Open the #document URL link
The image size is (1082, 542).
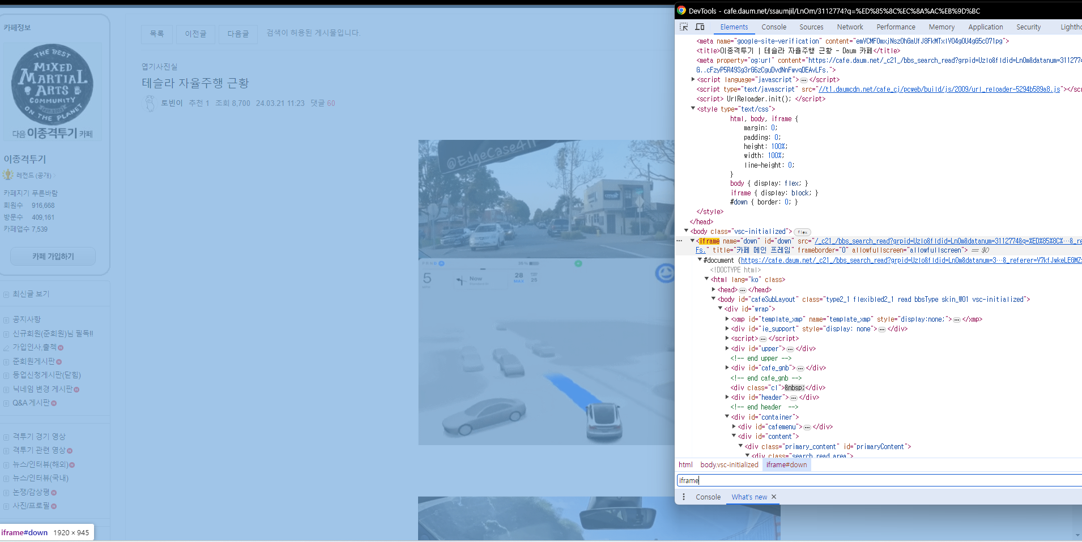[911, 260]
